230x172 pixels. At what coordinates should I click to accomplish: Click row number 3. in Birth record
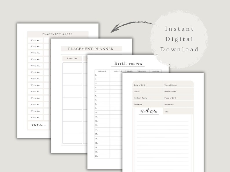pyautogui.click(x=96, y=83)
